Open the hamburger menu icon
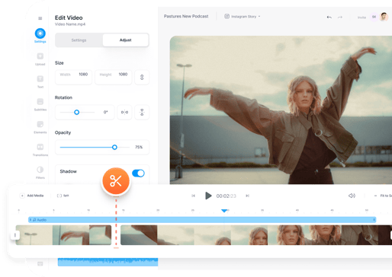Screen dimensions: 392x277 [40, 18]
